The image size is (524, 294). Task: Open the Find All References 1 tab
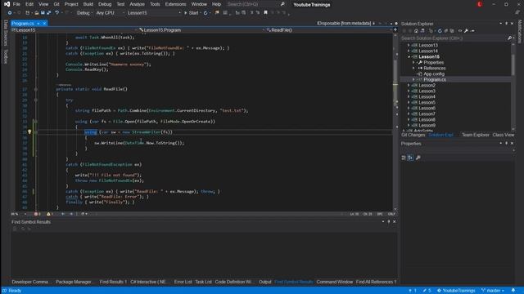376,282
